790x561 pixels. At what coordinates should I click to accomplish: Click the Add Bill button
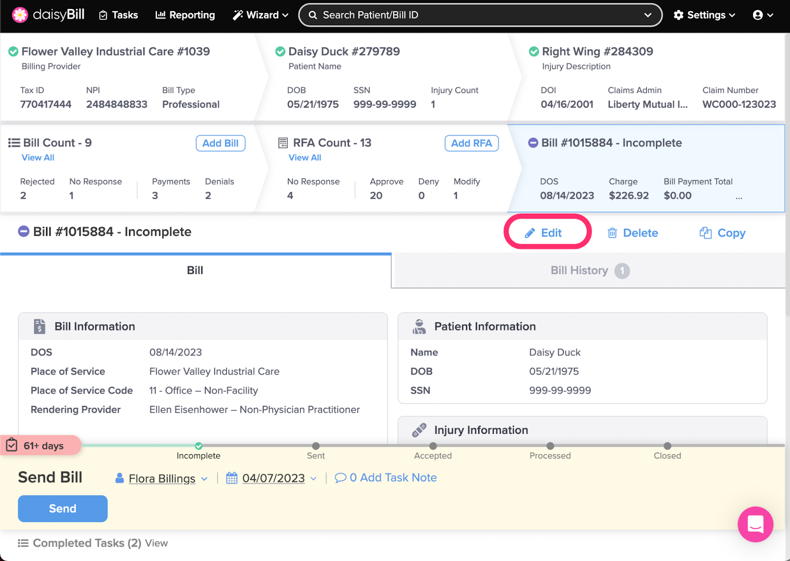tap(220, 143)
